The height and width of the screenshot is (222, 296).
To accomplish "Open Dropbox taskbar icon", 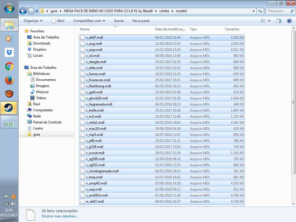I will click(x=9, y=53).
